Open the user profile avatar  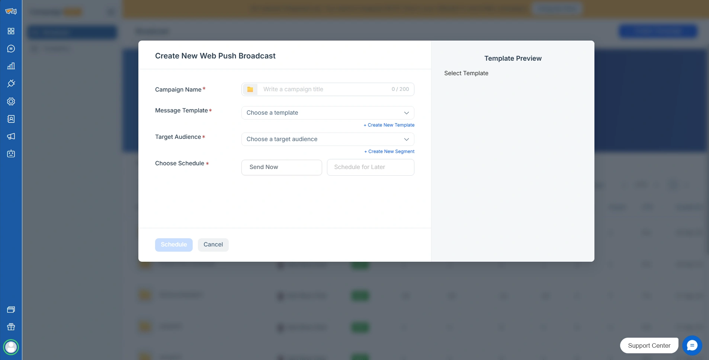click(x=11, y=347)
